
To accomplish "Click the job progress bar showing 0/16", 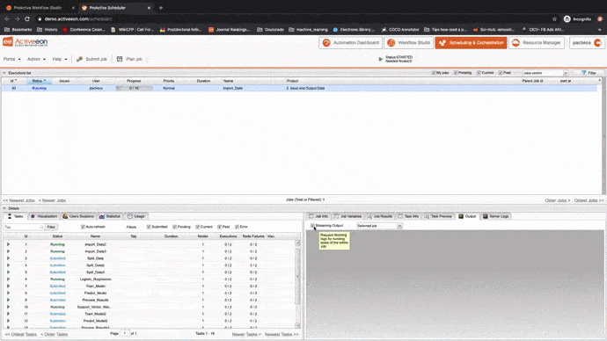I will pos(134,88).
